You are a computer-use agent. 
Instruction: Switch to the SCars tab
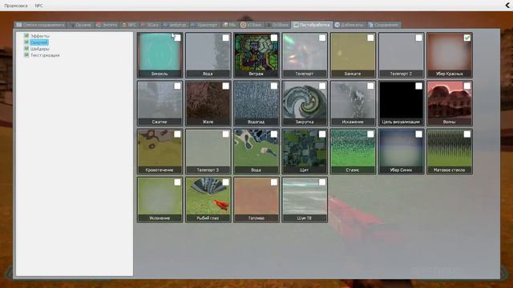(150, 25)
